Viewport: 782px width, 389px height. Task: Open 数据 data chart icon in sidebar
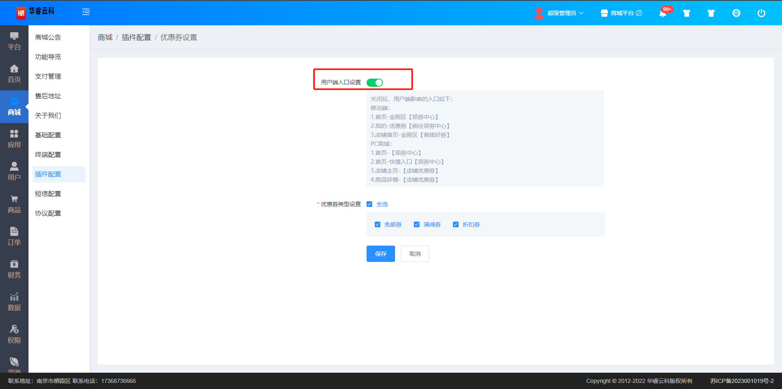click(x=14, y=302)
